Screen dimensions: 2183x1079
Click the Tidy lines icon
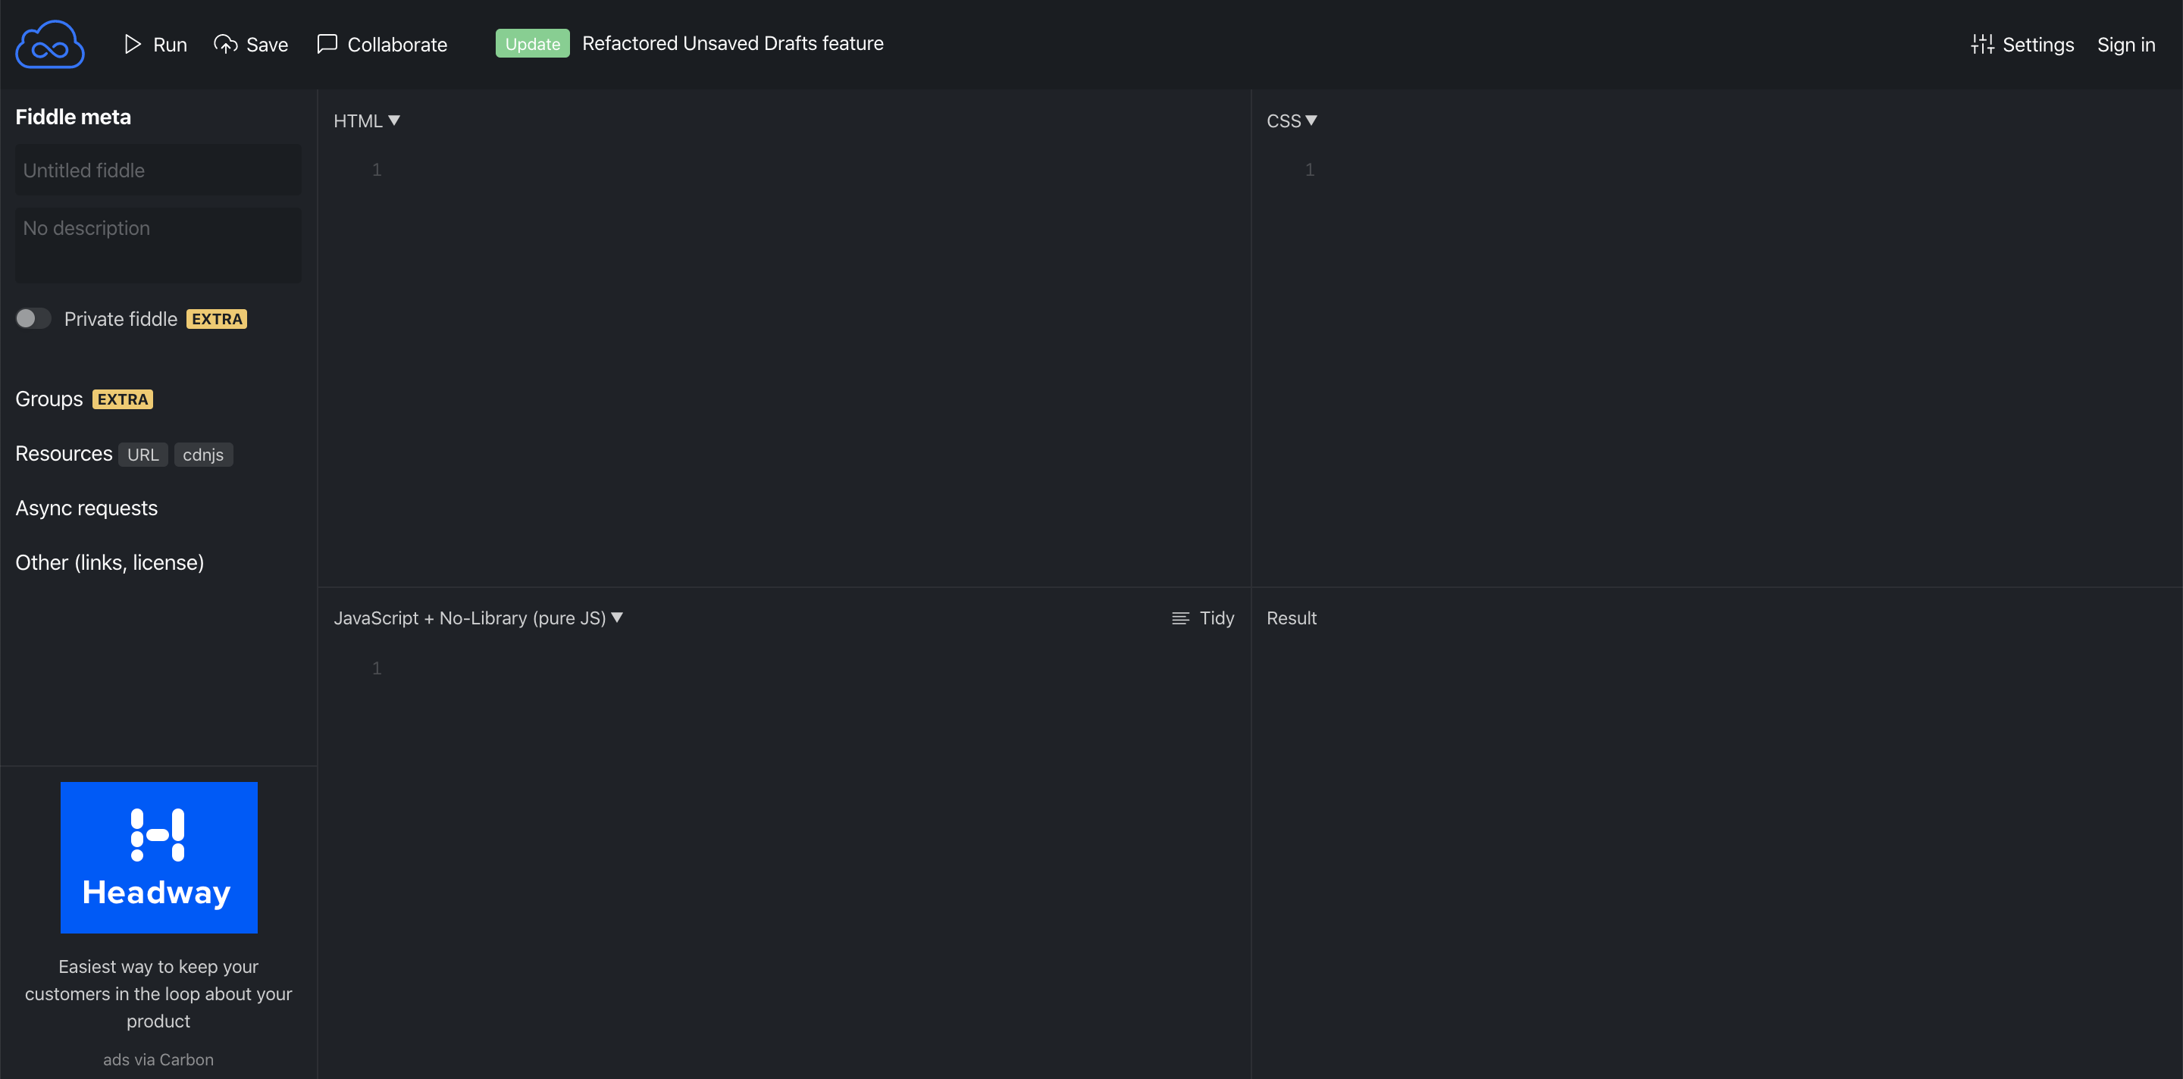pos(1180,618)
